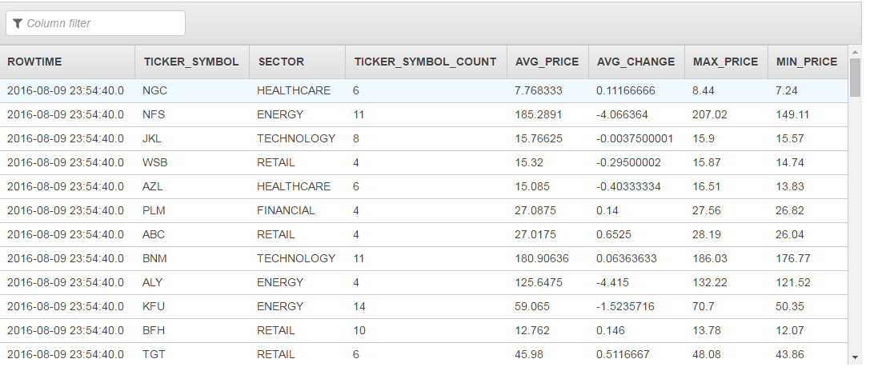Select the FINANCIAL sector cell for PLM

pos(286,210)
